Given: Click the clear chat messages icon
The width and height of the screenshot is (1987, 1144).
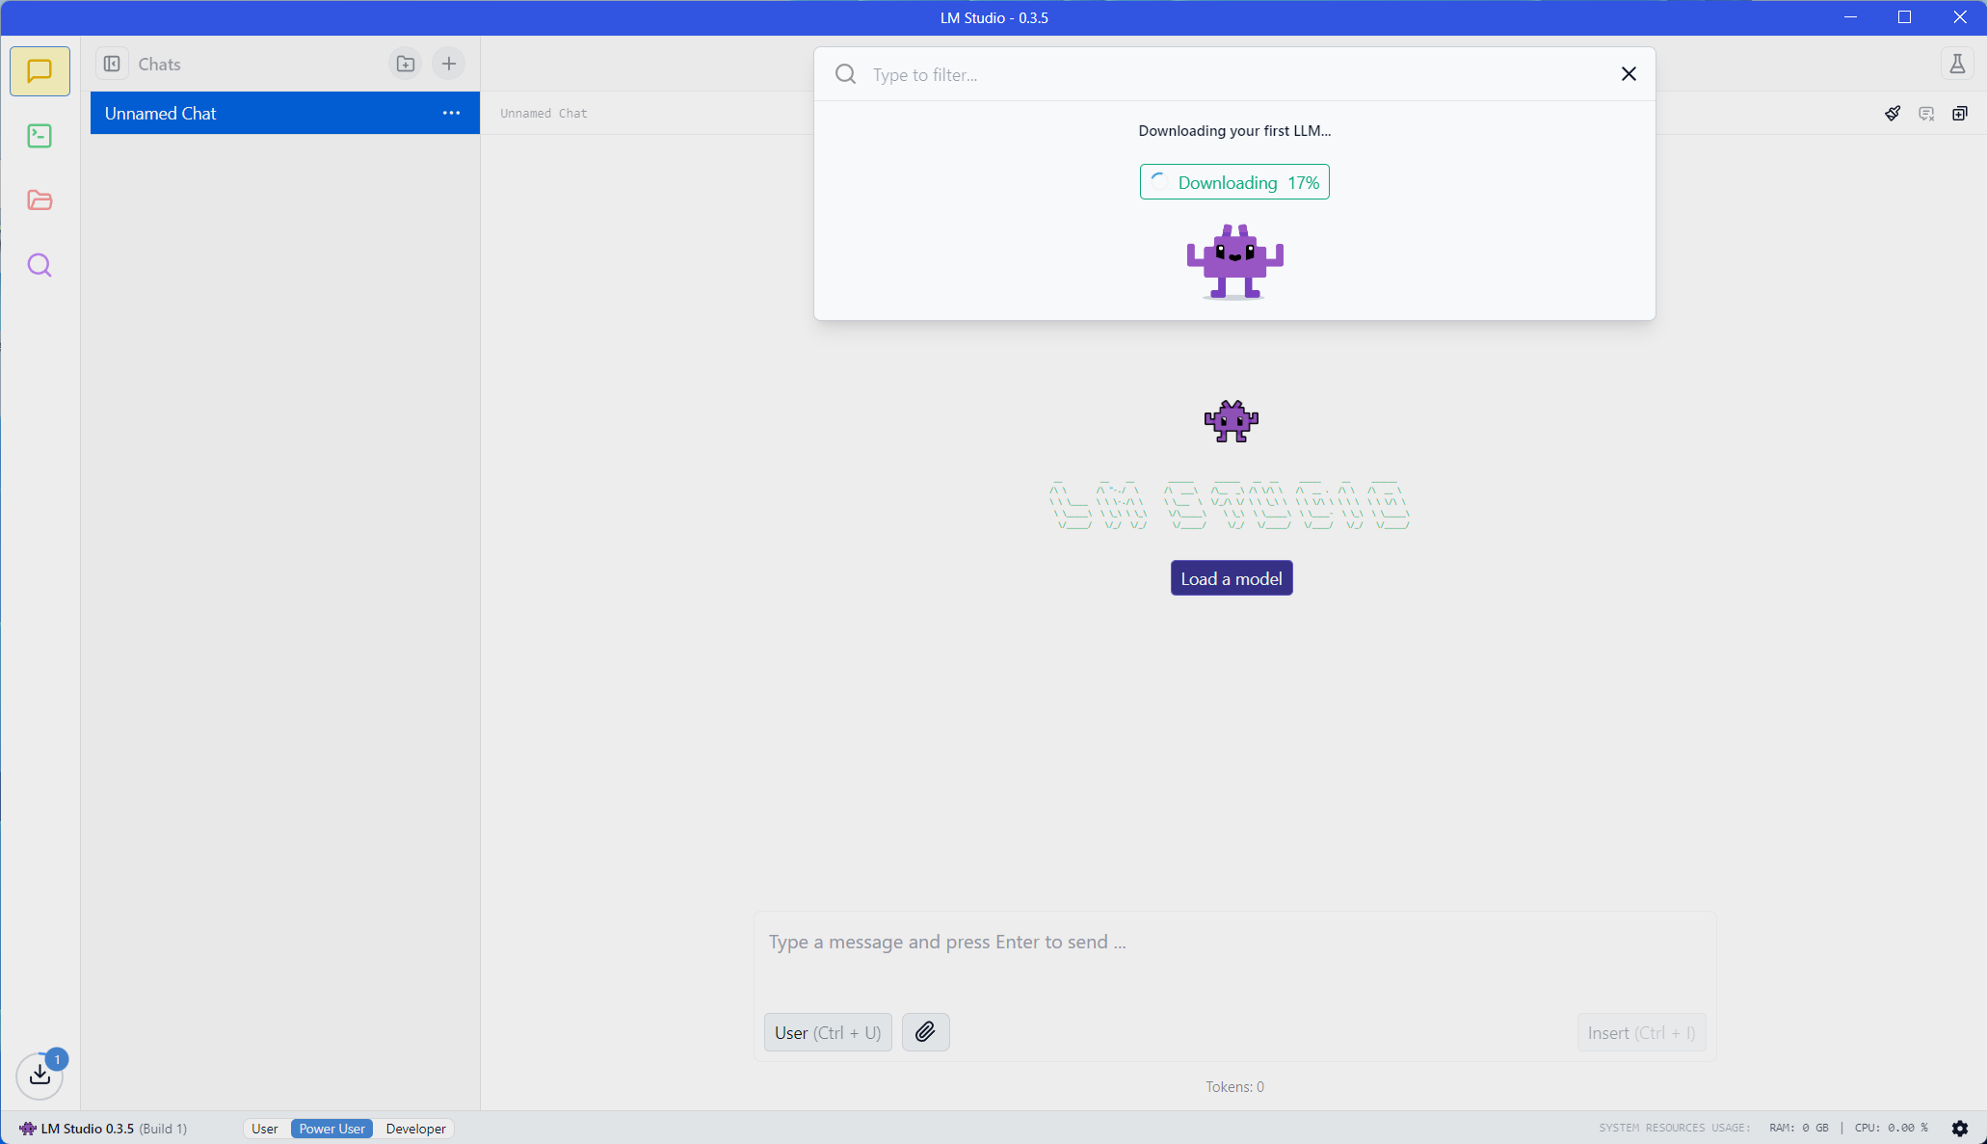Looking at the screenshot, I should tap(1926, 114).
